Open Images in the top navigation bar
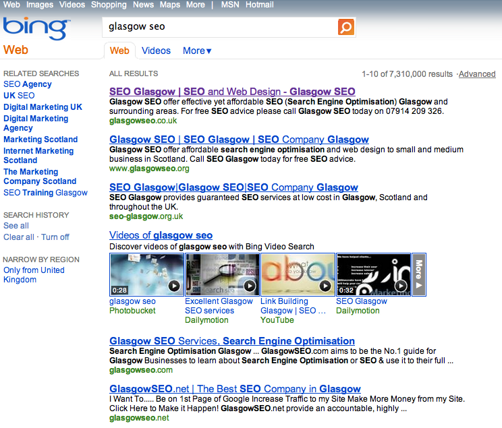The width and height of the screenshot is (502, 428). click(x=40, y=5)
